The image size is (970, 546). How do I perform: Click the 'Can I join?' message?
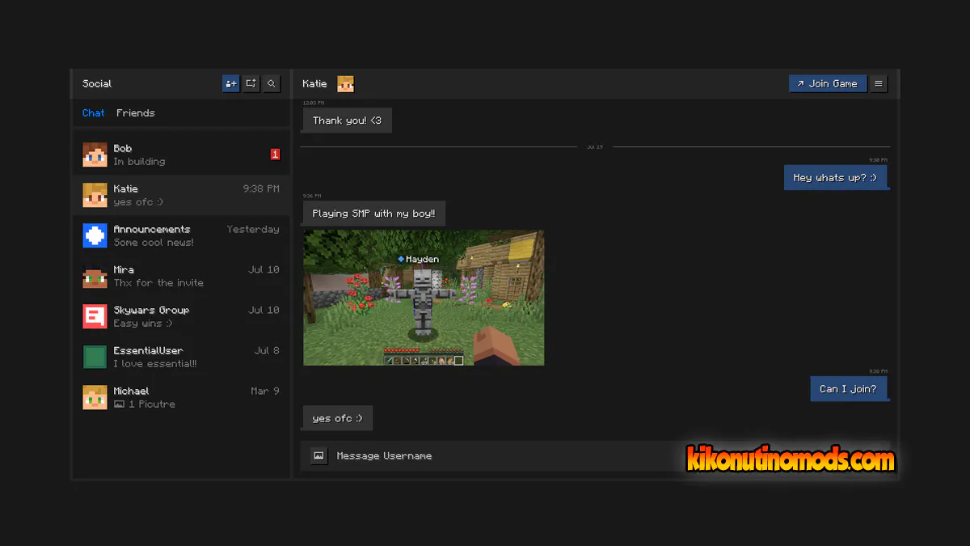coord(848,389)
